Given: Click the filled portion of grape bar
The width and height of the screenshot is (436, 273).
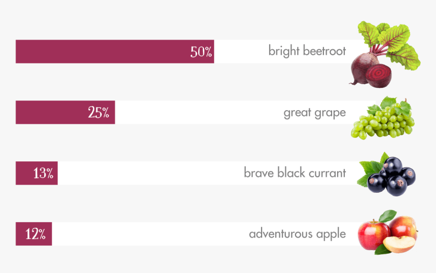Looking at the screenshot, I should (x=51, y=113).
